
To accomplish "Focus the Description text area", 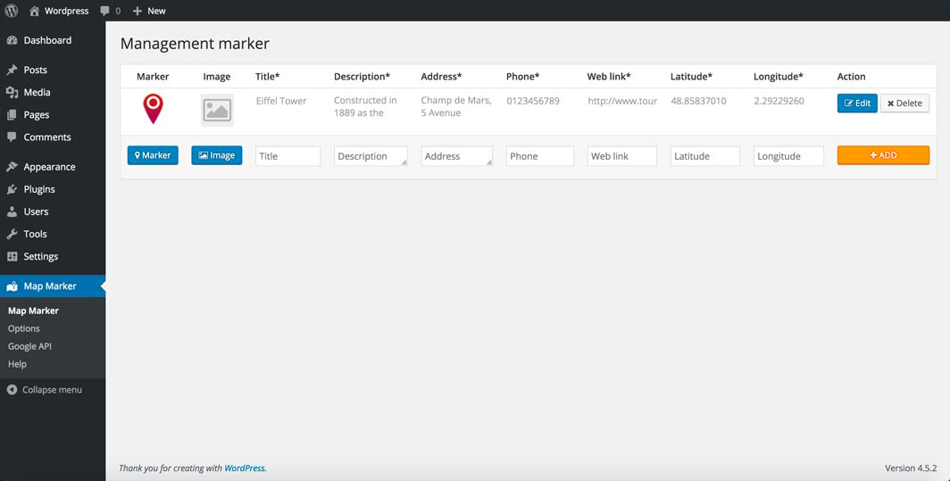I will (x=371, y=156).
